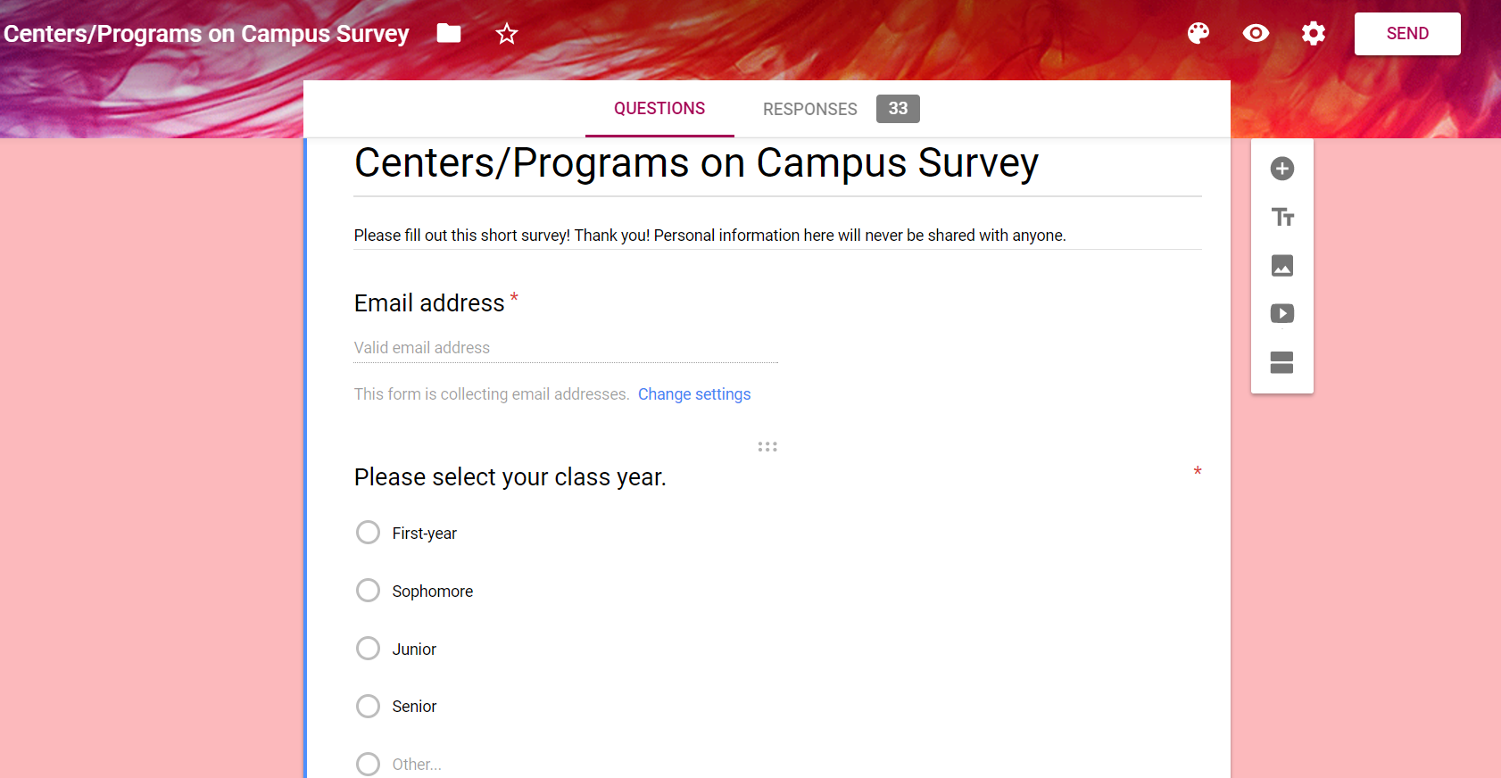Add a video using the sidebar icon
Image resolution: width=1501 pixels, height=778 pixels.
pos(1282,313)
